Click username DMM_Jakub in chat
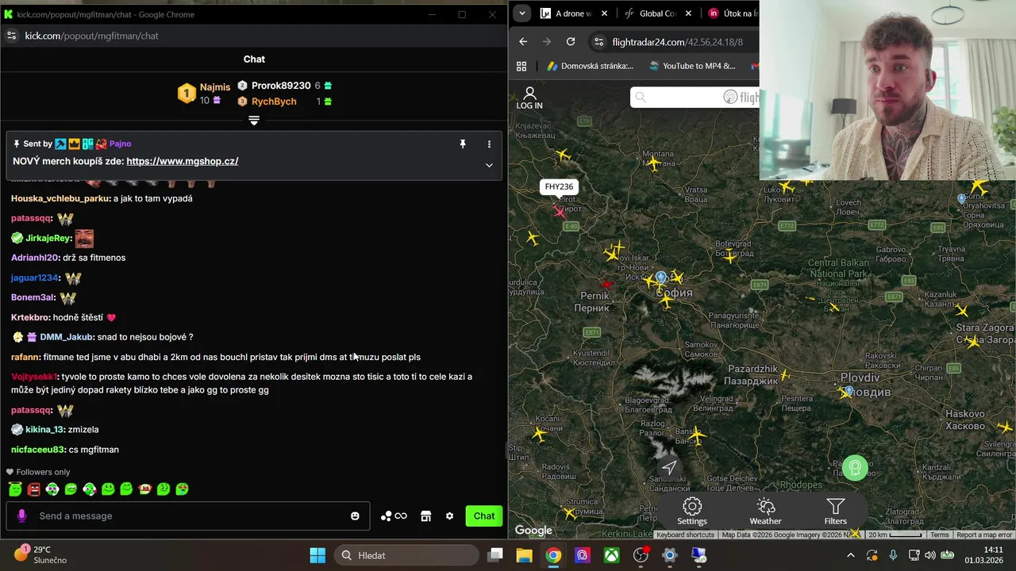 click(x=67, y=337)
